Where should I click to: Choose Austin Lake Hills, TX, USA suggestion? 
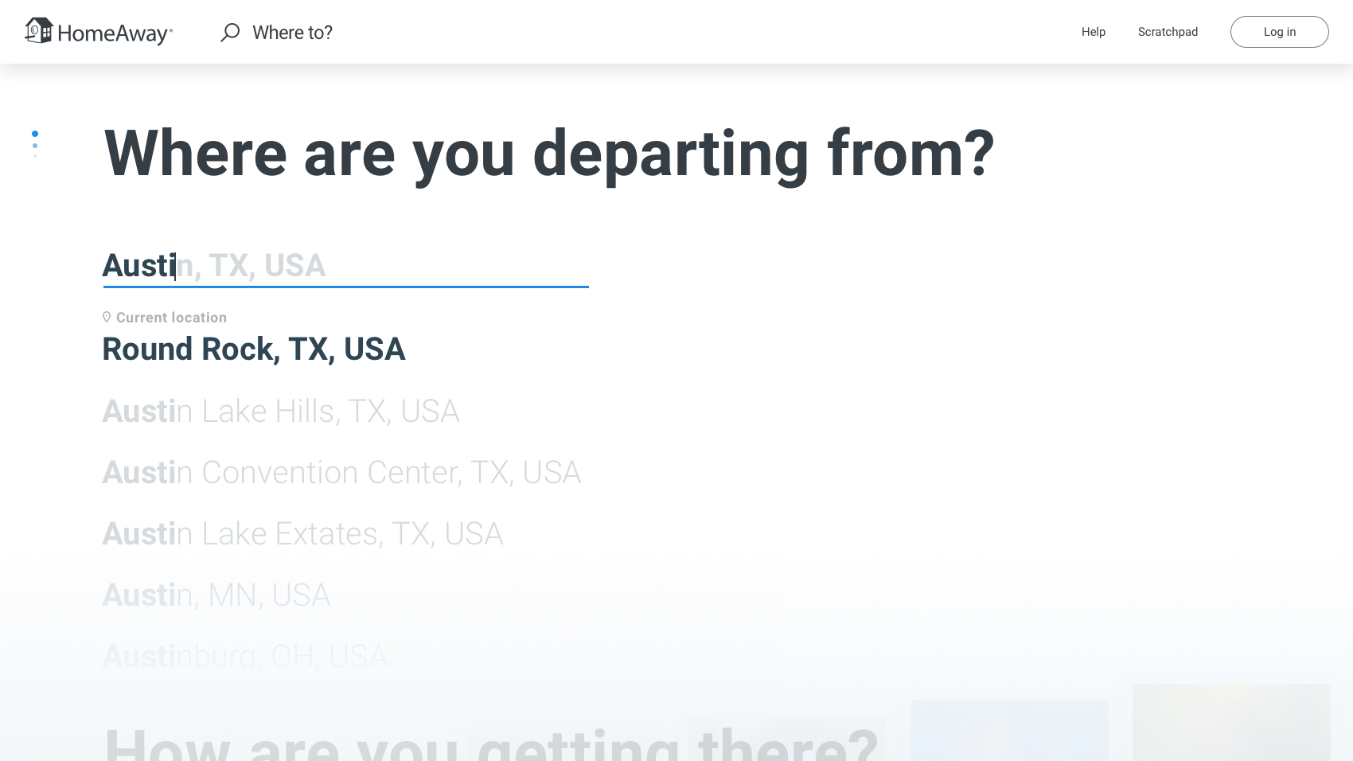tap(281, 412)
